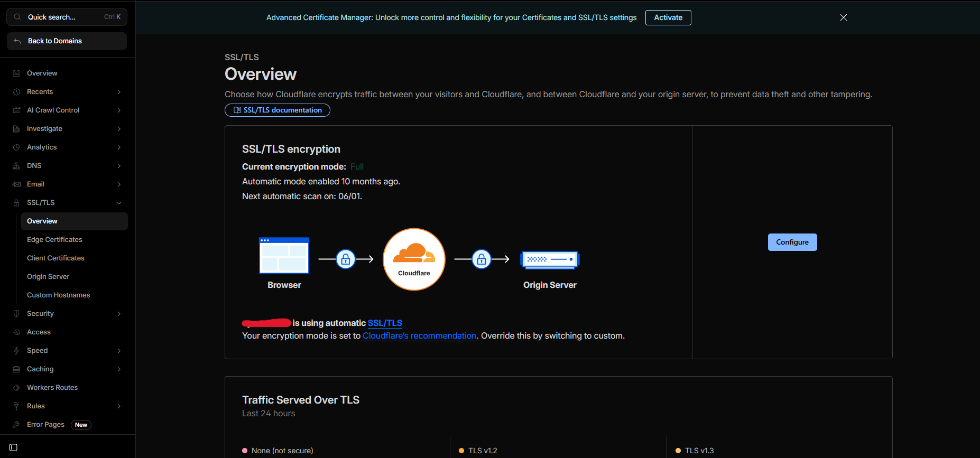Image resolution: width=980 pixels, height=458 pixels.
Task: Select the active Overview item under SSL/TLS
Action: (74, 221)
